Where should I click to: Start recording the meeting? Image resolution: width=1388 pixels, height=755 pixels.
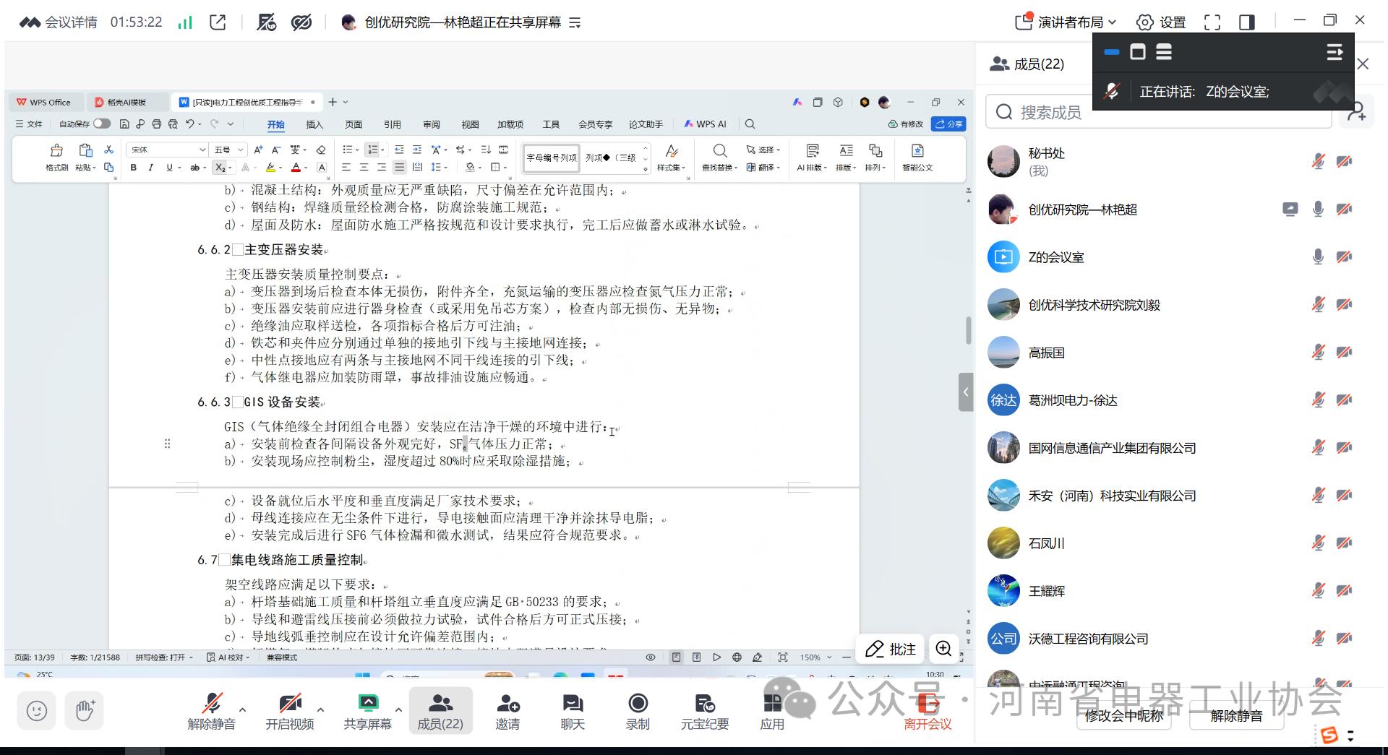(x=638, y=711)
